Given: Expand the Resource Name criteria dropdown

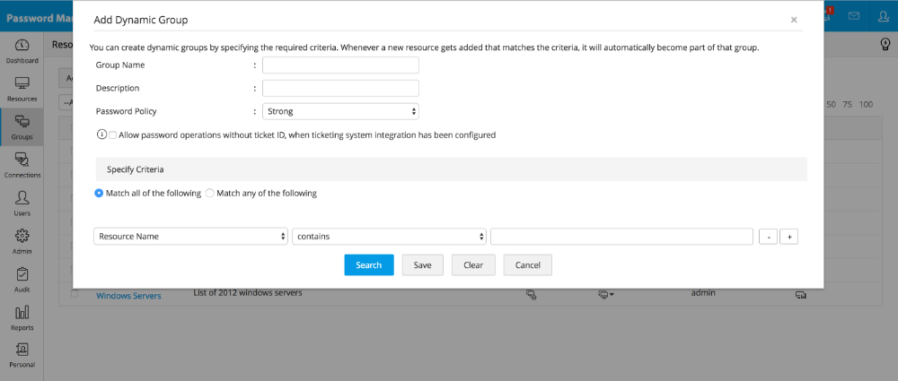Looking at the screenshot, I should point(190,237).
